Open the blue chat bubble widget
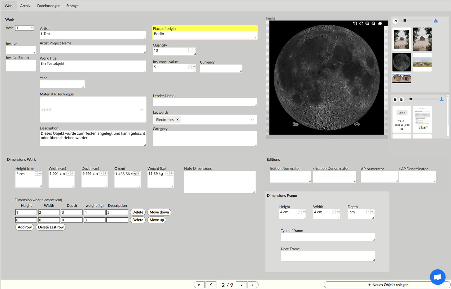Screen dimensions: 451x289 pos(437,277)
